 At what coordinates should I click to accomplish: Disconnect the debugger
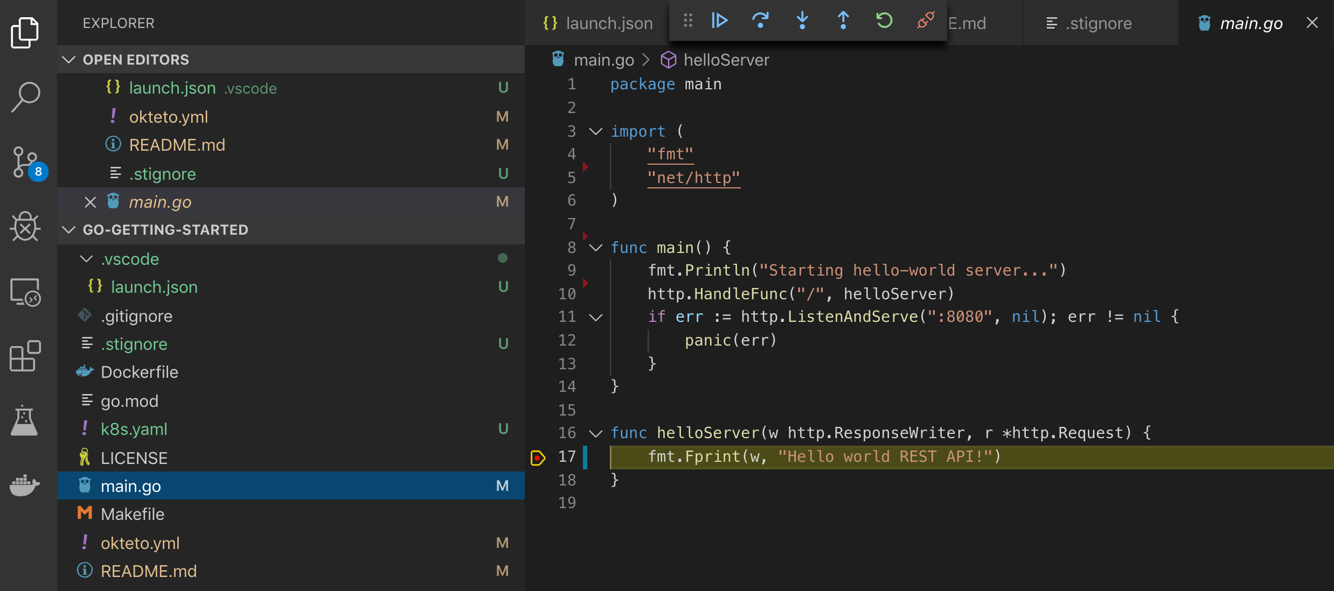pyautogui.click(x=925, y=22)
